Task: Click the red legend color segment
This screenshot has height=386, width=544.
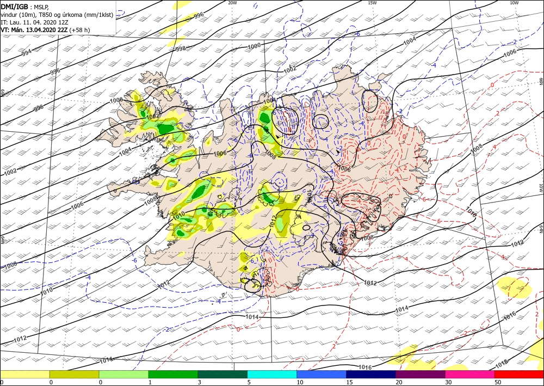Action: tap(519, 374)
